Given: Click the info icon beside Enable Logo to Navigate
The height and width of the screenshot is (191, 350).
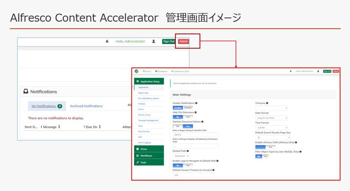Looking at the screenshot, I should (217, 161).
